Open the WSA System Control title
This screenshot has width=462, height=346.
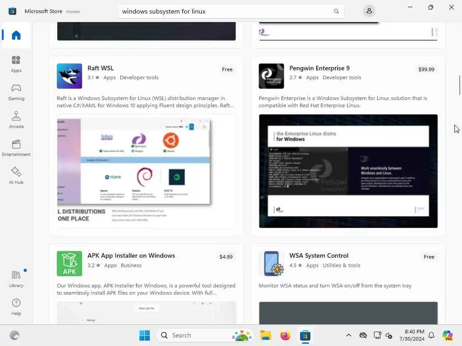point(319,255)
